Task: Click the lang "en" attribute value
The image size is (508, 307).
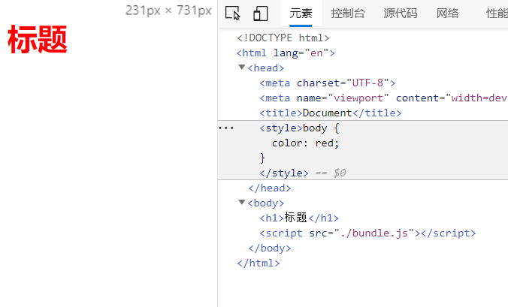Action: click(x=316, y=53)
